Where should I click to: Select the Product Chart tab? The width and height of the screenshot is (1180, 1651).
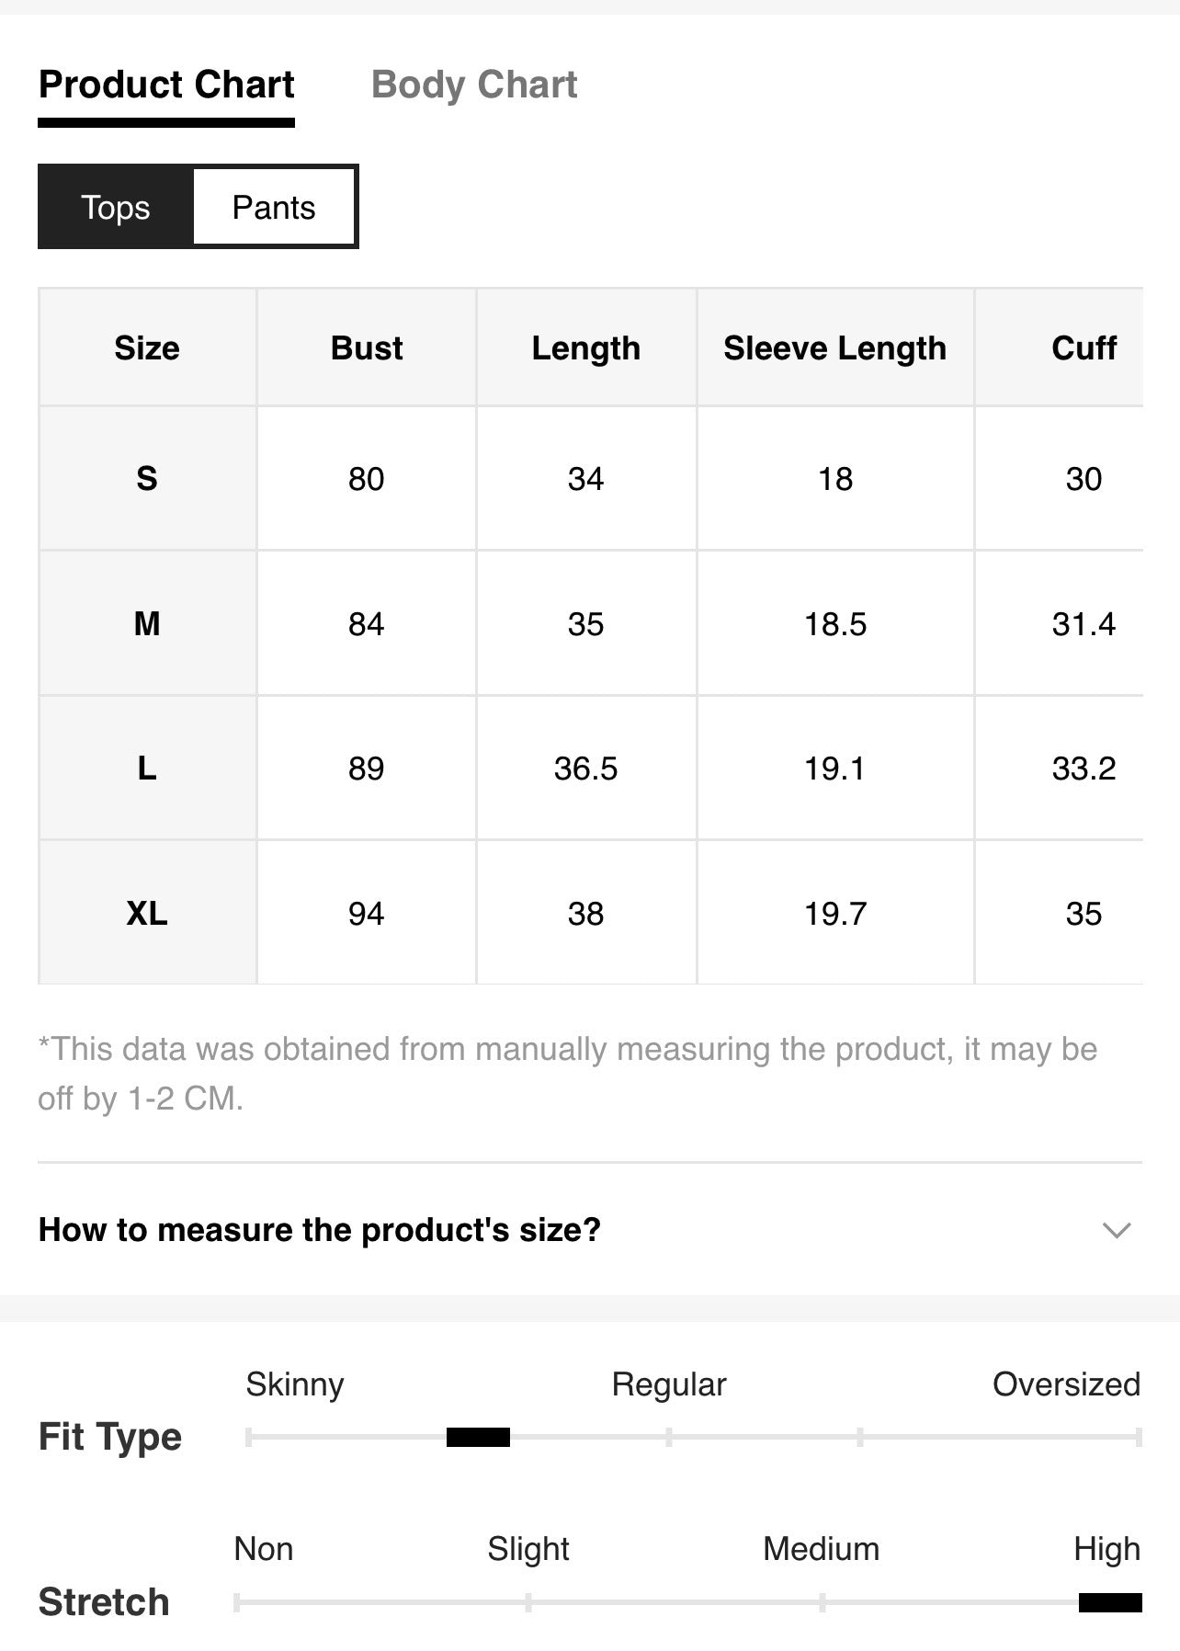[166, 85]
